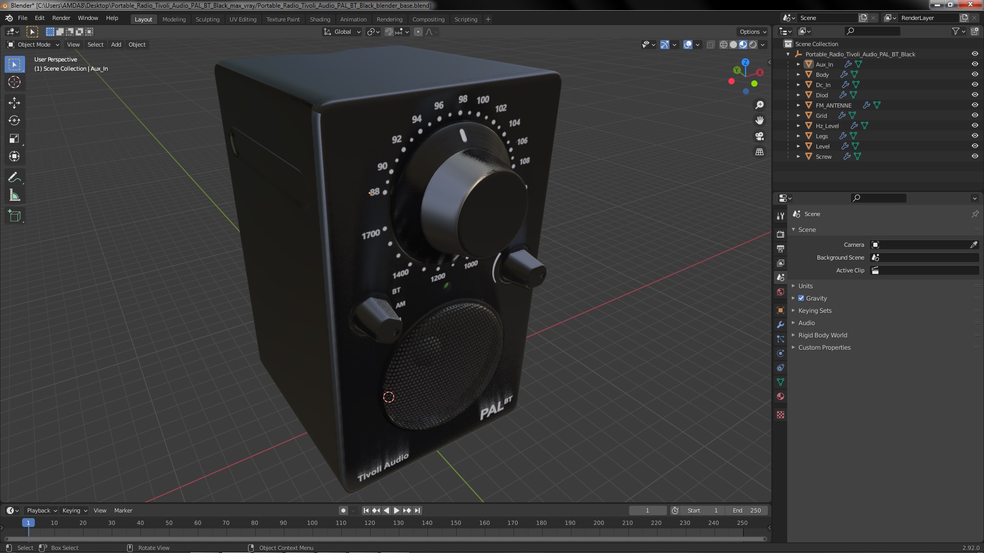
Task: Open the Render properties tab
Action: pos(781,234)
